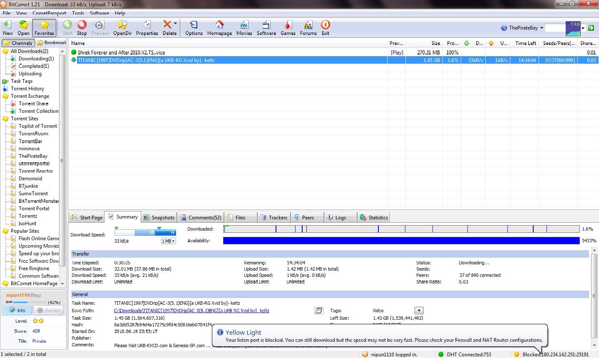The image size is (599, 358).
Task: Open the Snapshots tab
Action: [159, 217]
